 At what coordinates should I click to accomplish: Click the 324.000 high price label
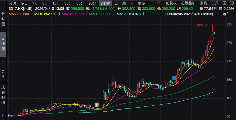click(203, 25)
